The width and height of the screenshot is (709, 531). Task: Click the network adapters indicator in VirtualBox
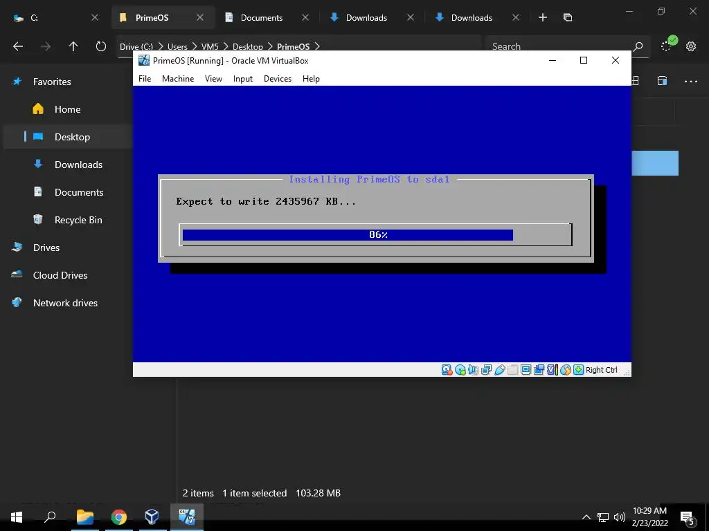pyautogui.click(x=487, y=370)
